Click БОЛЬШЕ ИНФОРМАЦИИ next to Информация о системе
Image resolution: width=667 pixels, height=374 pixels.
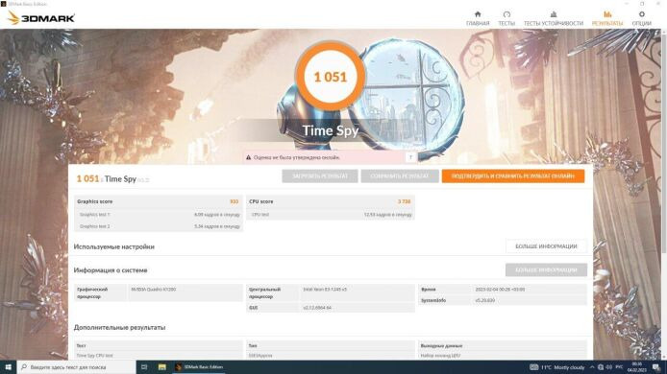[x=546, y=270]
